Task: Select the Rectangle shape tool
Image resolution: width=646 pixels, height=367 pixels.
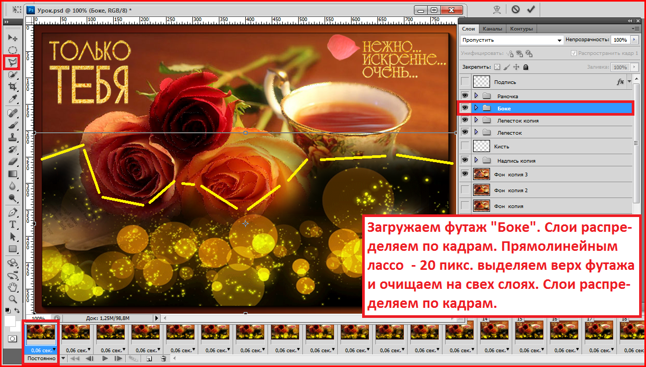Action: coord(13,249)
